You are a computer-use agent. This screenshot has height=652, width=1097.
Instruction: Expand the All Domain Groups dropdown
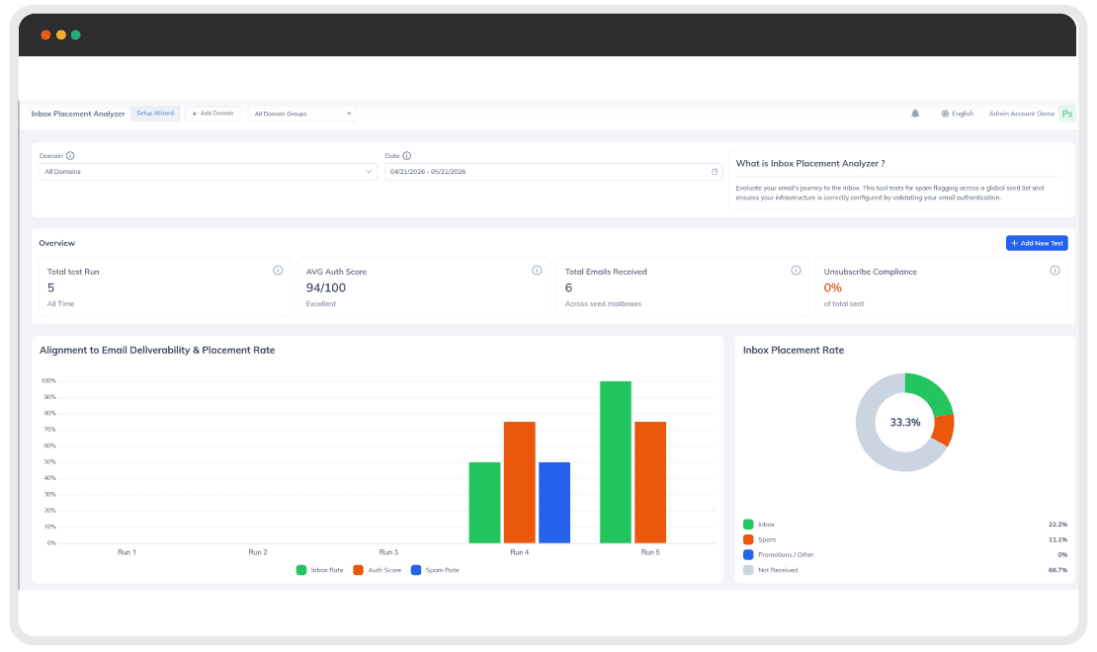[302, 114]
